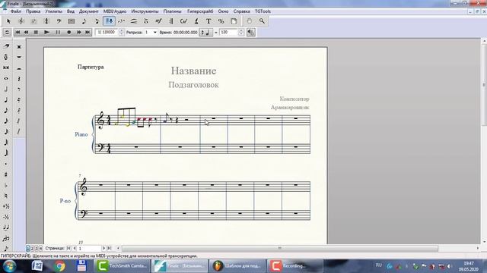
Task: Select the Lyrics tool
Action: [196, 21]
